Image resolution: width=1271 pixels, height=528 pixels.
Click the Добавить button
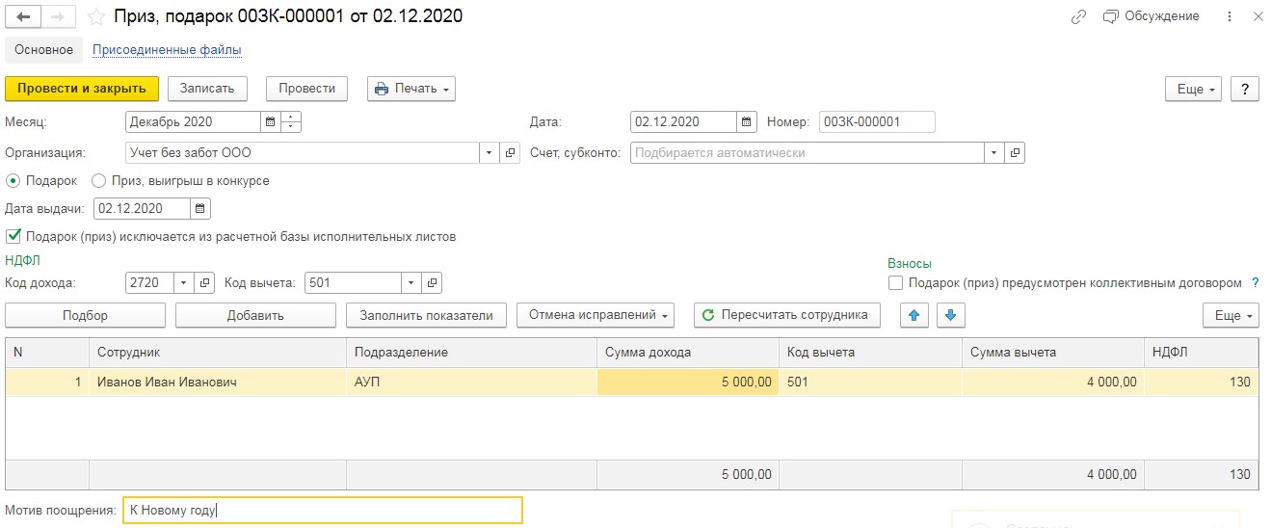[255, 315]
